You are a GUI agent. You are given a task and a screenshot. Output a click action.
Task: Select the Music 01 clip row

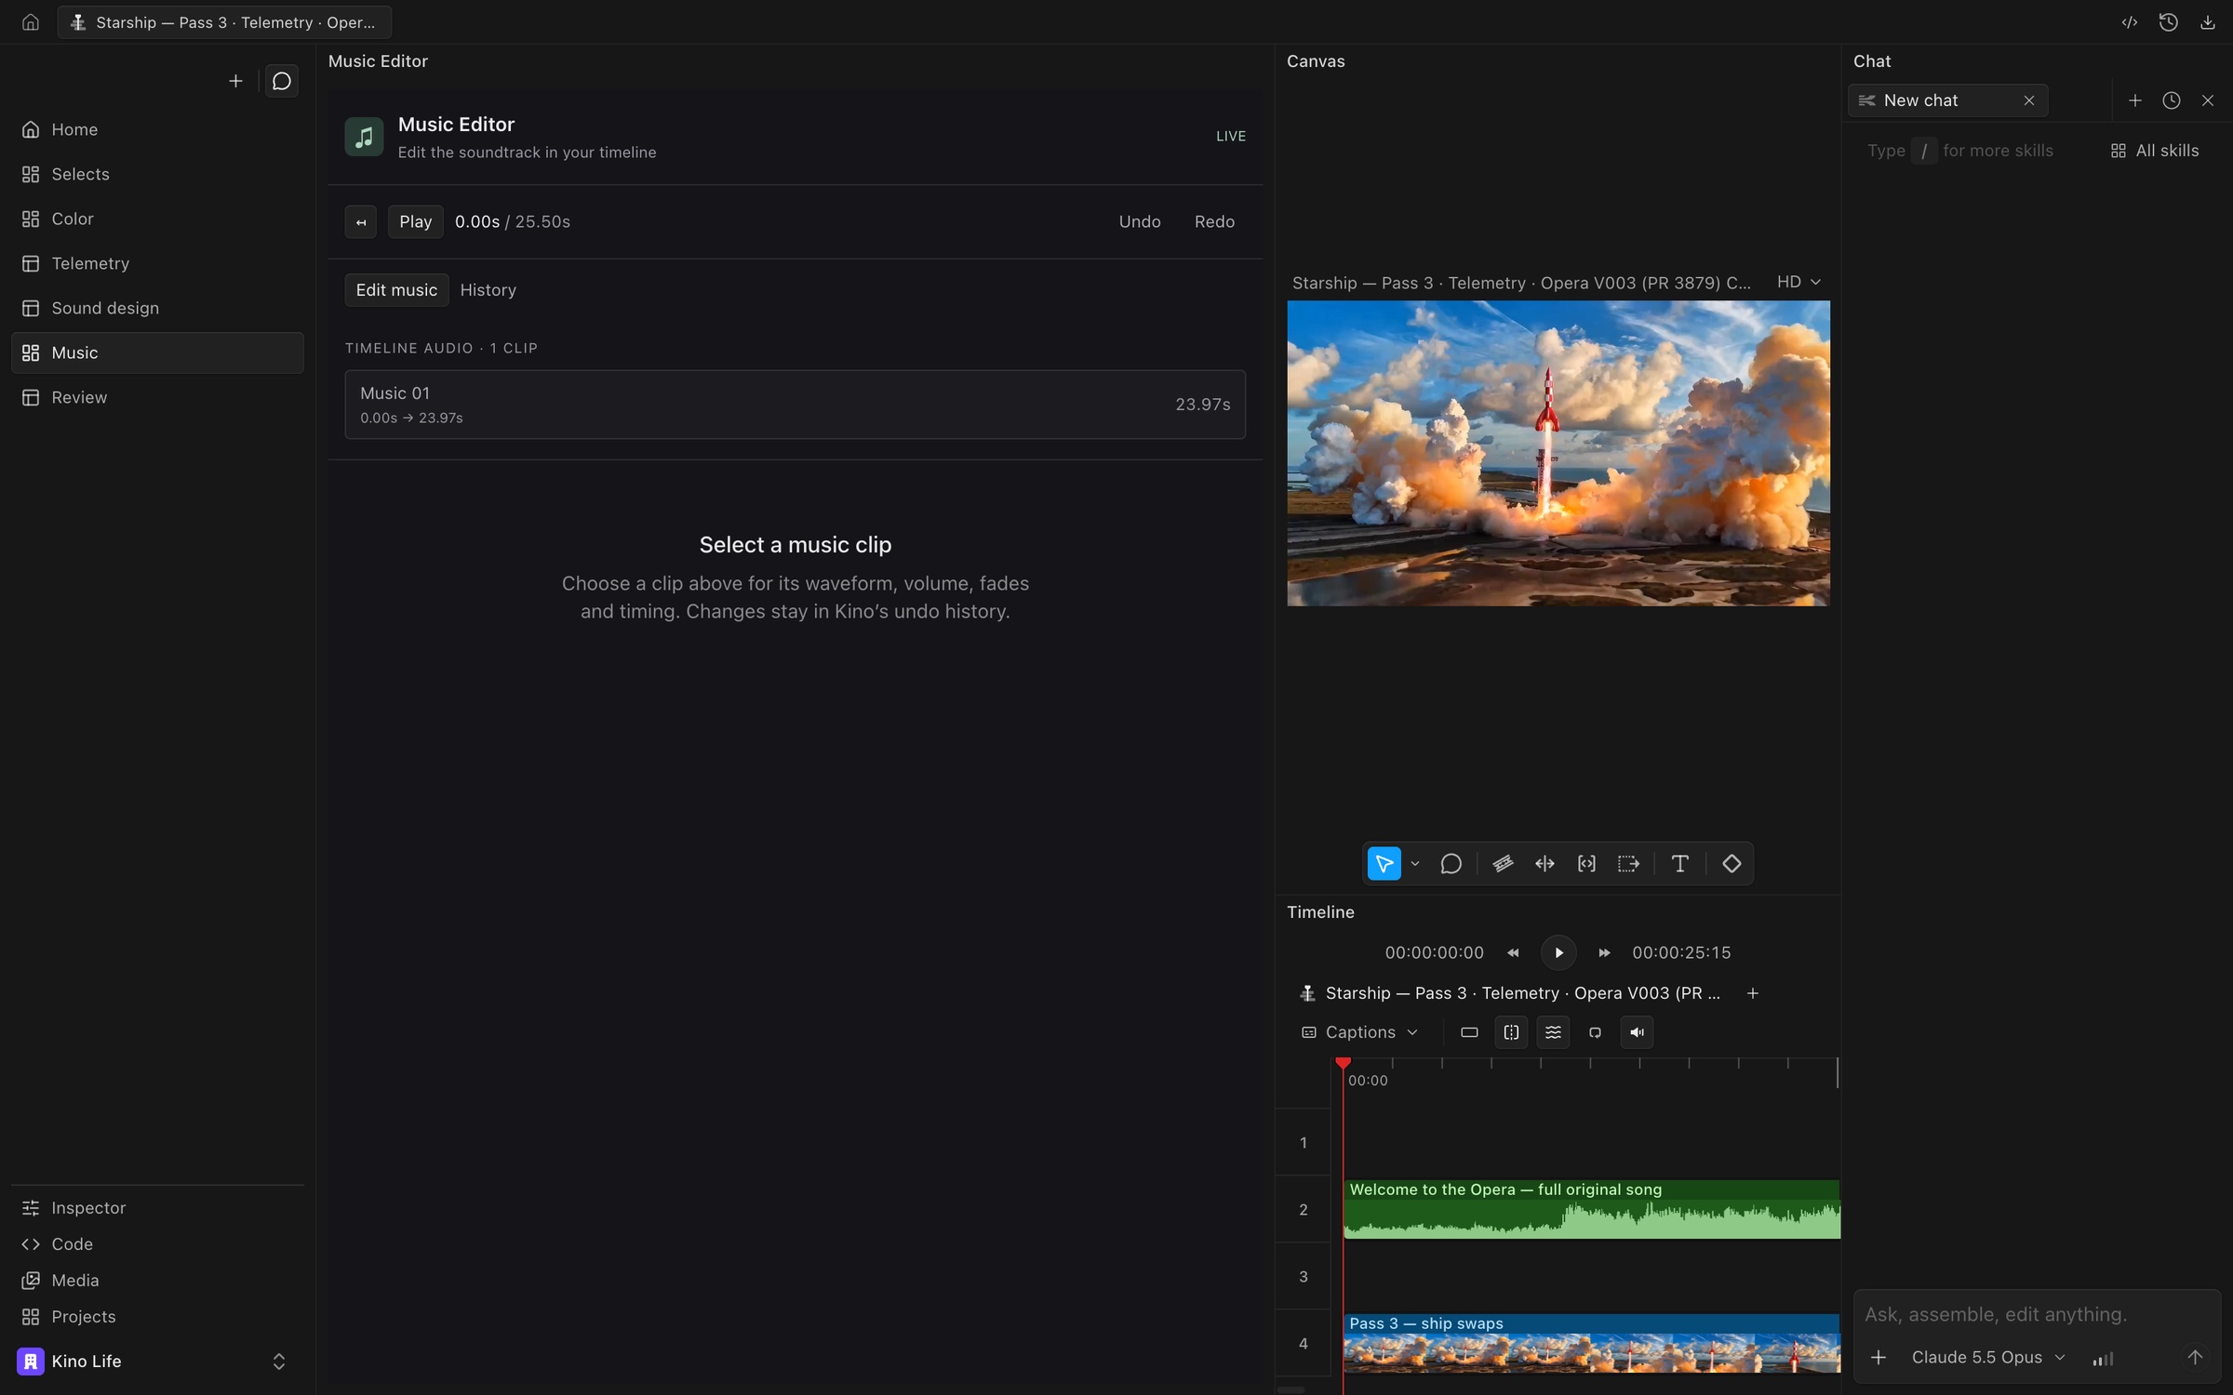click(x=795, y=405)
